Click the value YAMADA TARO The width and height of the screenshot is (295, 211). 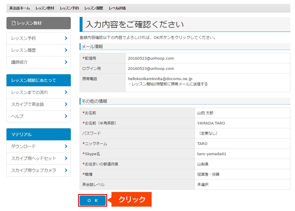pos(211,123)
